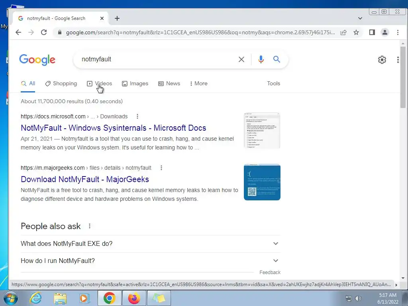Open the tab search chevron in the title bar
This screenshot has width=408, height=306.
coord(360,18)
